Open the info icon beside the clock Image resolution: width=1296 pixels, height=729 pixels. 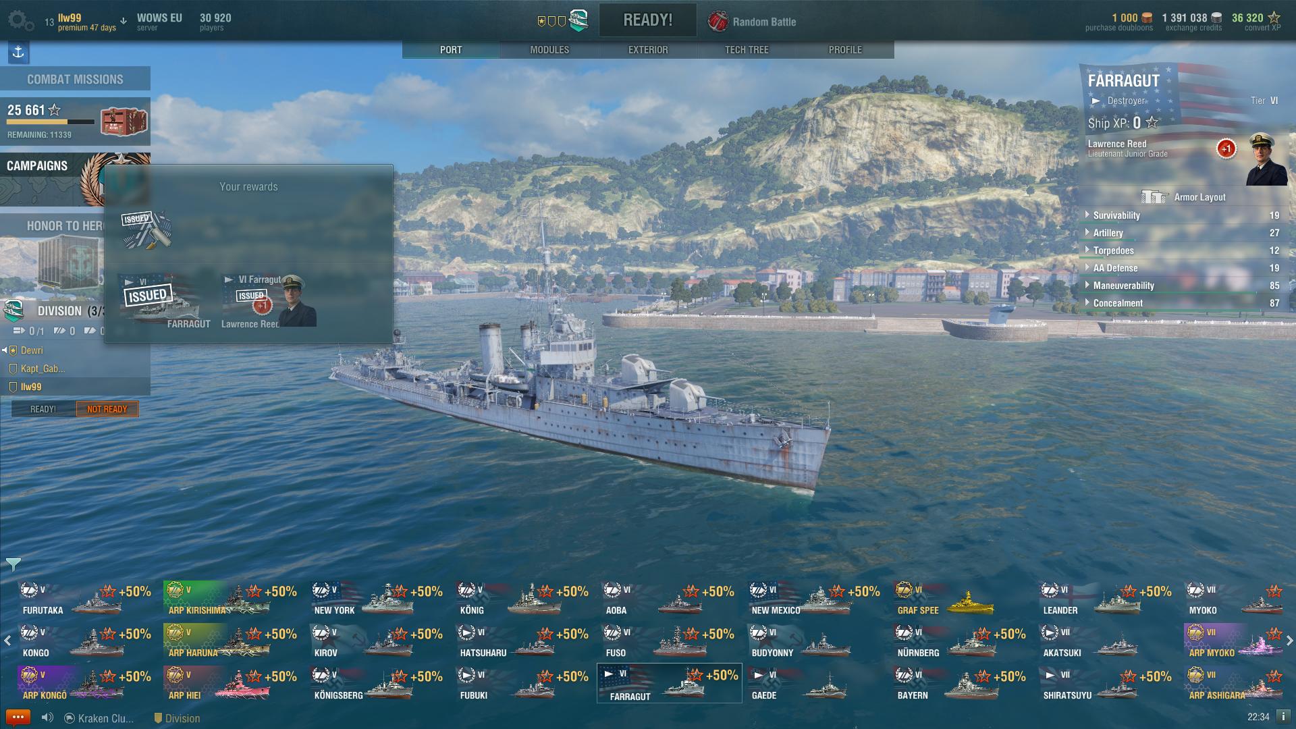(1282, 717)
